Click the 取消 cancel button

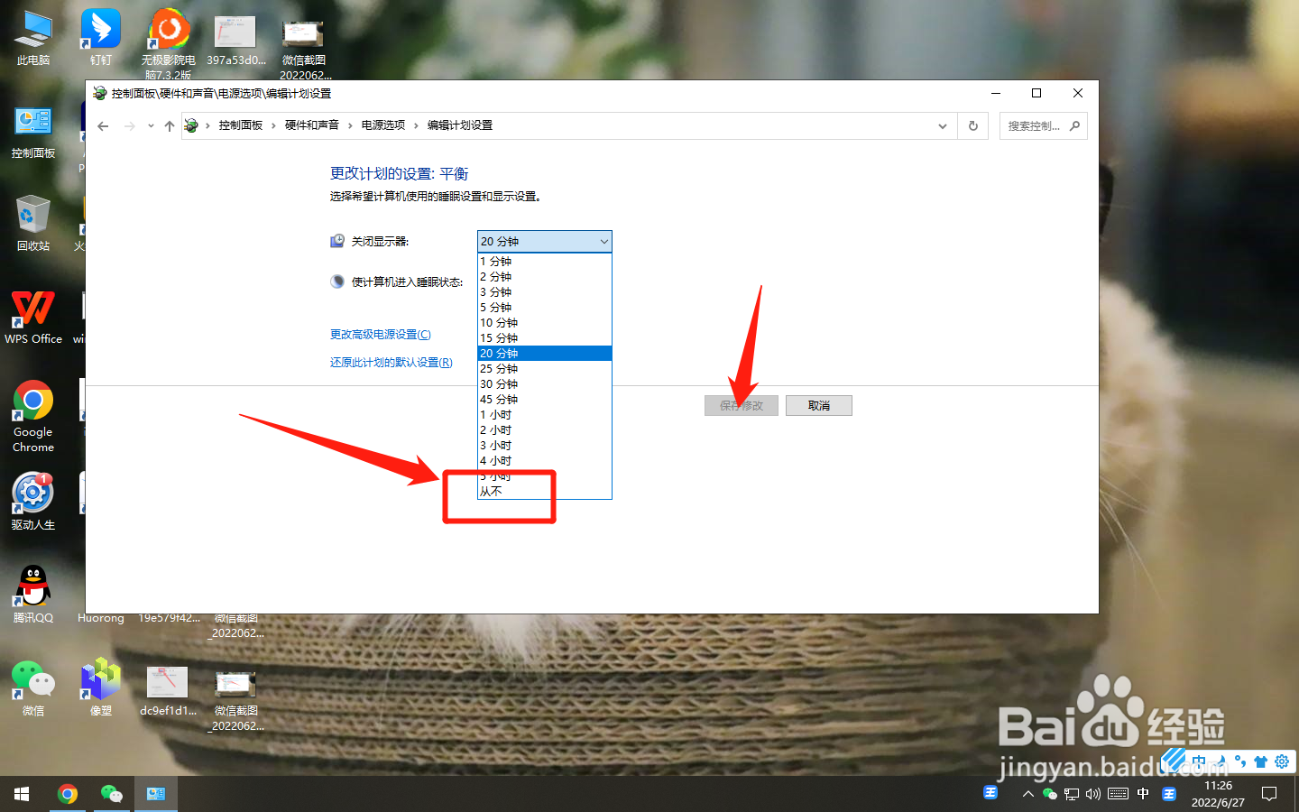pyautogui.click(x=818, y=405)
